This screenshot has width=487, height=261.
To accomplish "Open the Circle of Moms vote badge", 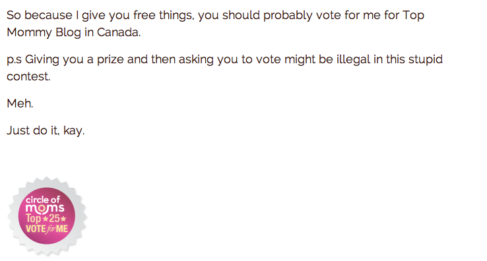I will click(47, 216).
